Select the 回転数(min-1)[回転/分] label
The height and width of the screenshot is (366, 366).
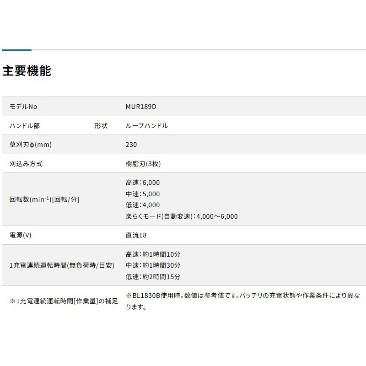(x=44, y=199)
